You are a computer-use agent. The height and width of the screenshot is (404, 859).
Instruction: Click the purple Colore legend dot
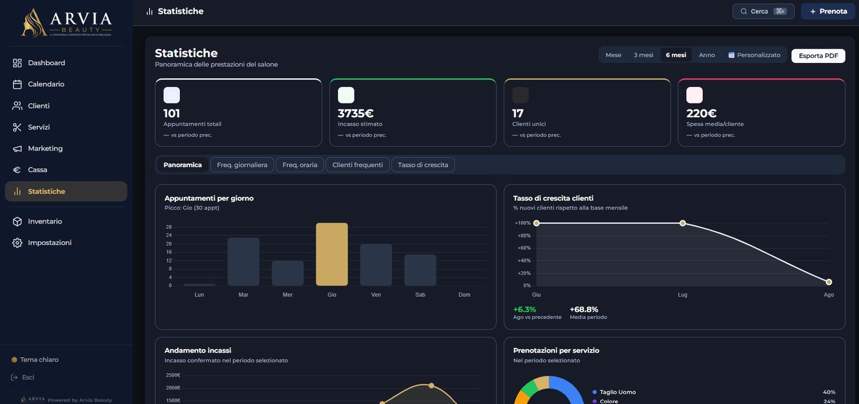pos(595,402)
